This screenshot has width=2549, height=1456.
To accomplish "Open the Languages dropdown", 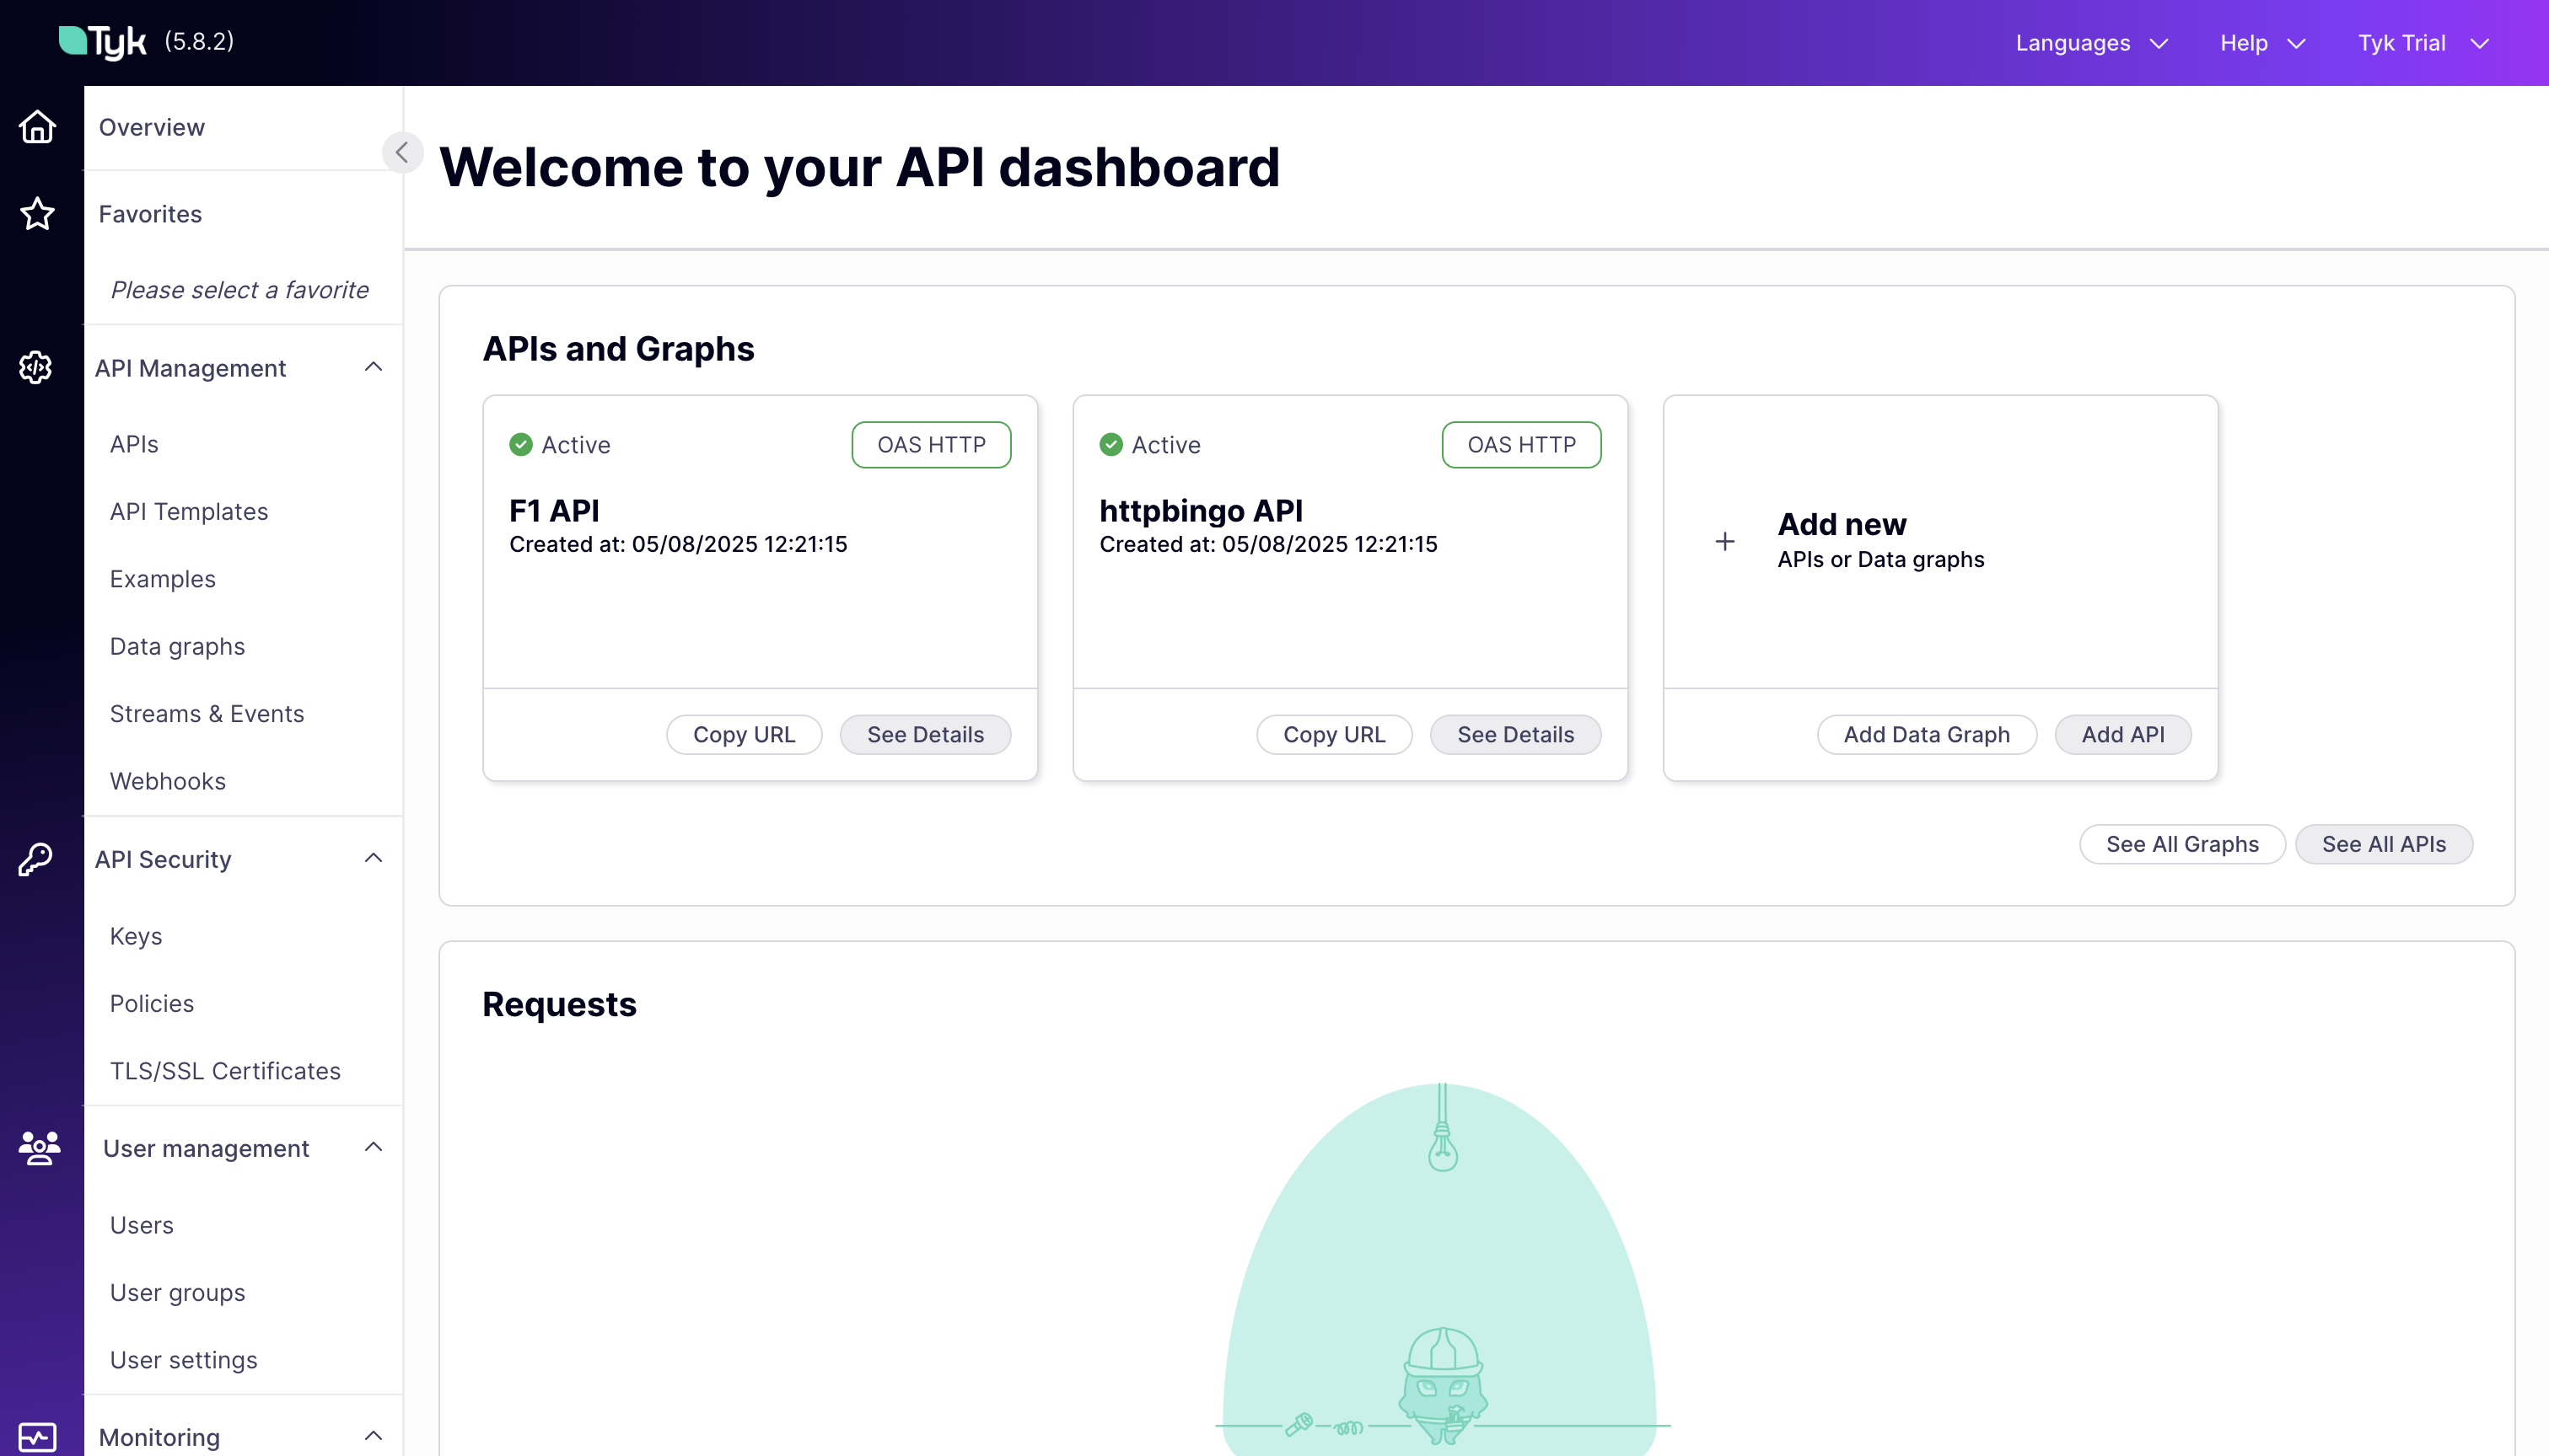I will click(2091, 43).
